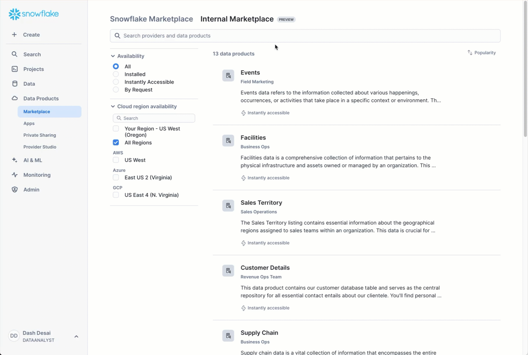Enable the AWS US West checkbox

tap(116, 160)
